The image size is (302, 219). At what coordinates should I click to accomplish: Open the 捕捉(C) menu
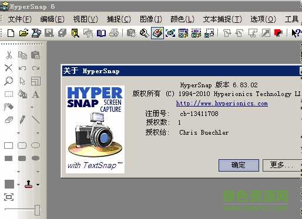click(x=119, y=19)
